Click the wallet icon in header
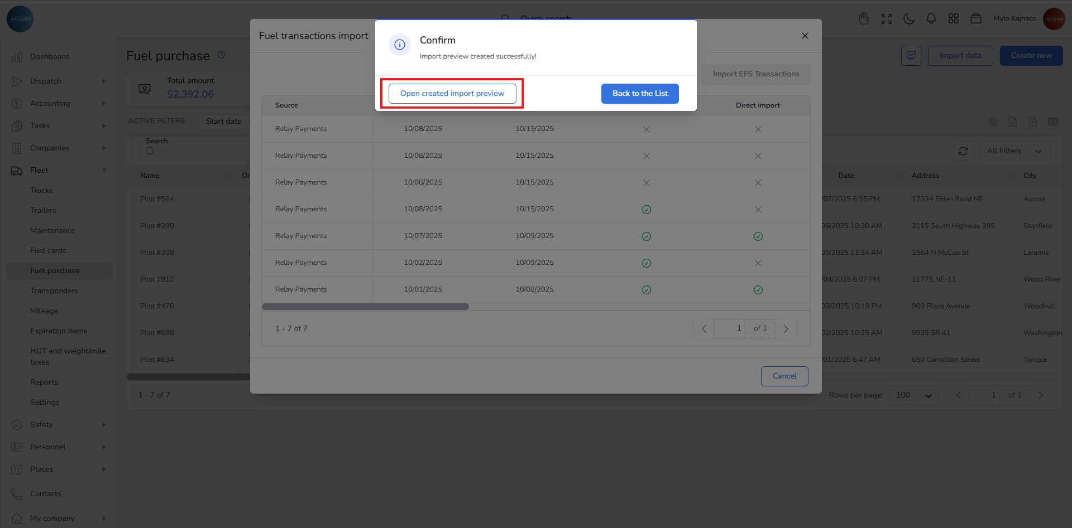Image resolution: width=1072 pixels, height=528 pixels. point(975,19)
